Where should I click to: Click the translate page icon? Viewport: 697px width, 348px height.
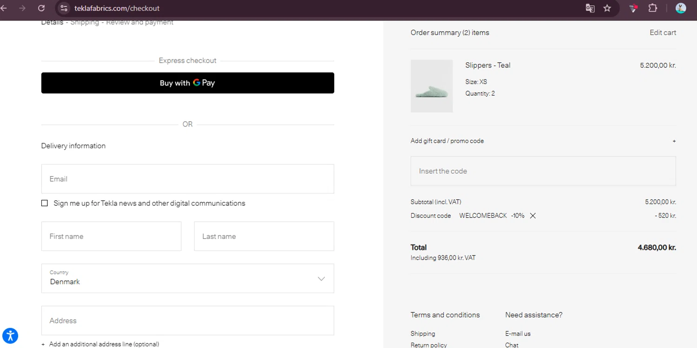590,8
